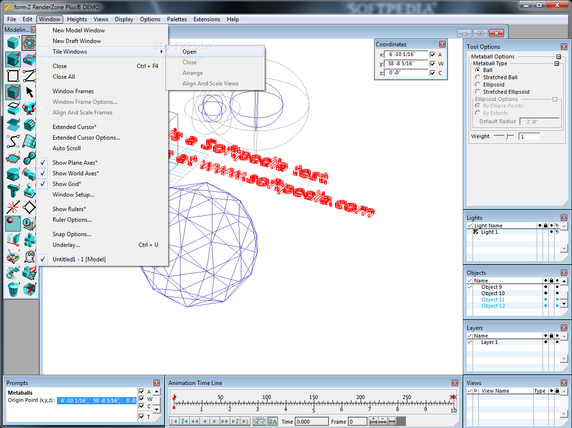The width and height of the screenshot is (572, 428).
Task: Click the timeline zoom-in ruler icon
Action: pos(373,421)
